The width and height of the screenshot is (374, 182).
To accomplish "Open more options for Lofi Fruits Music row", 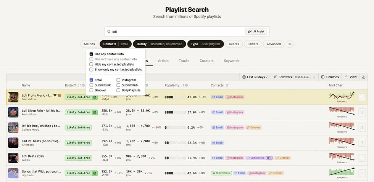I will coord(362,97).
